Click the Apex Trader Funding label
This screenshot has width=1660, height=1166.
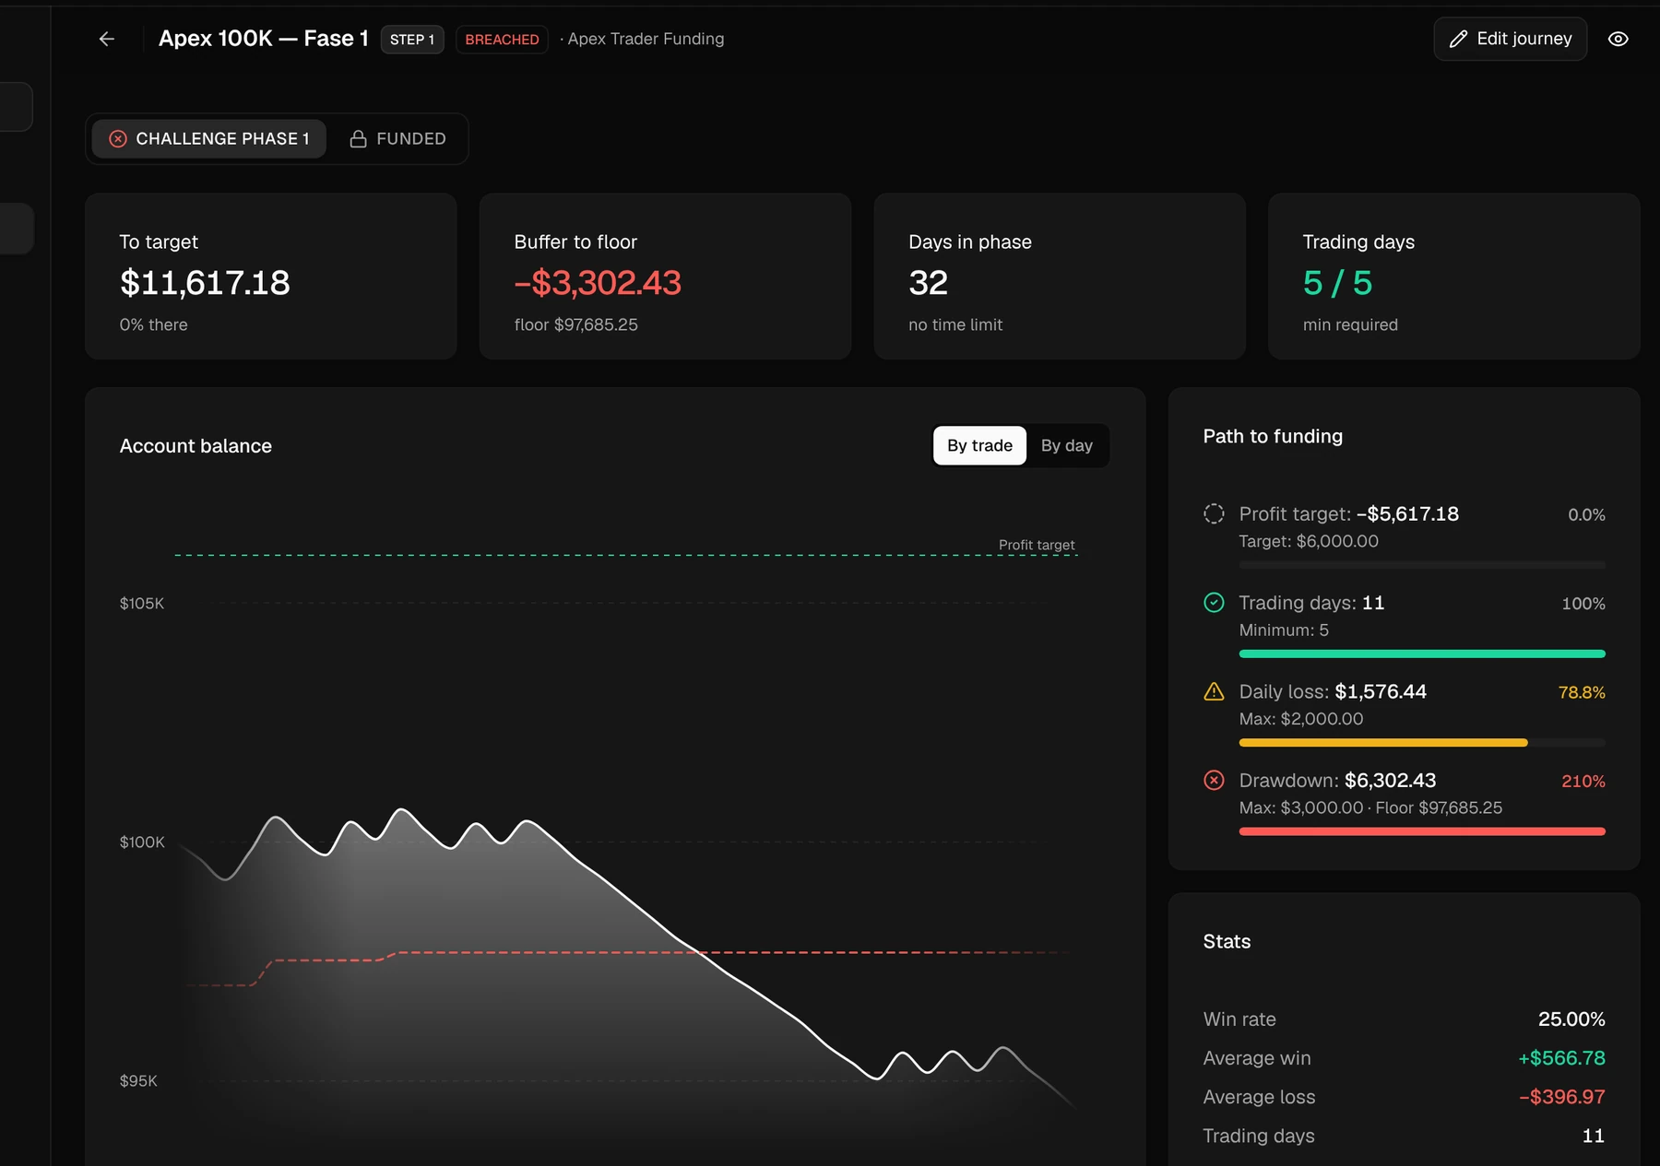point(646,39)
